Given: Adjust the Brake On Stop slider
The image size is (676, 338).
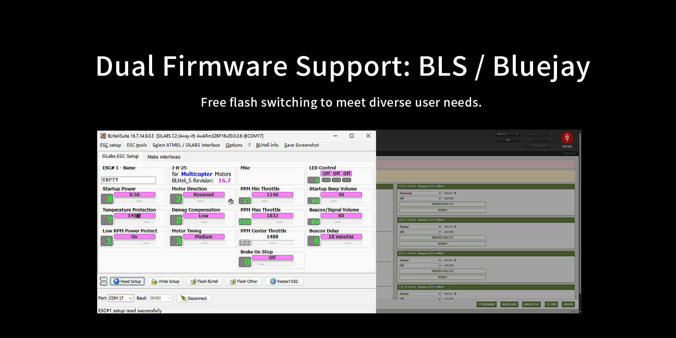Looking at the screenshot, I should click(273, 264).
